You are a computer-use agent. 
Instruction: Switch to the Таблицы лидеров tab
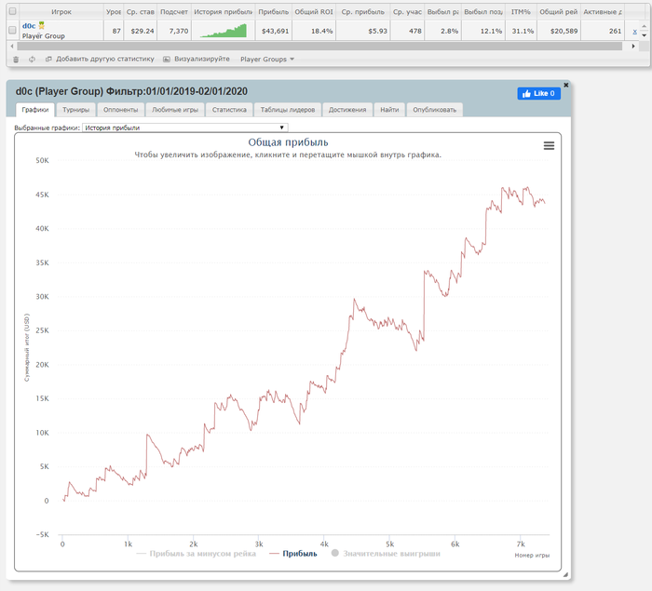click(x=288, y=110)
